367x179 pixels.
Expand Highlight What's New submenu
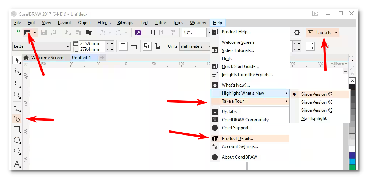250,93
